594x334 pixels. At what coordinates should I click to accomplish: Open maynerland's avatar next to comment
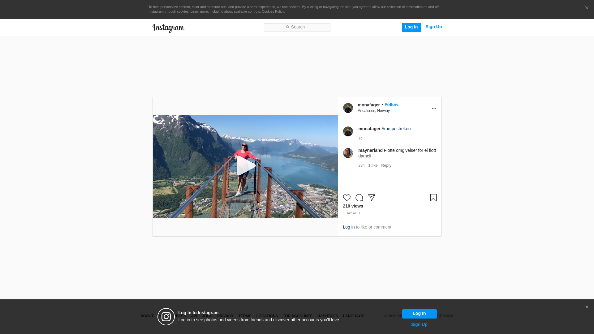click(x=348, y=153)
